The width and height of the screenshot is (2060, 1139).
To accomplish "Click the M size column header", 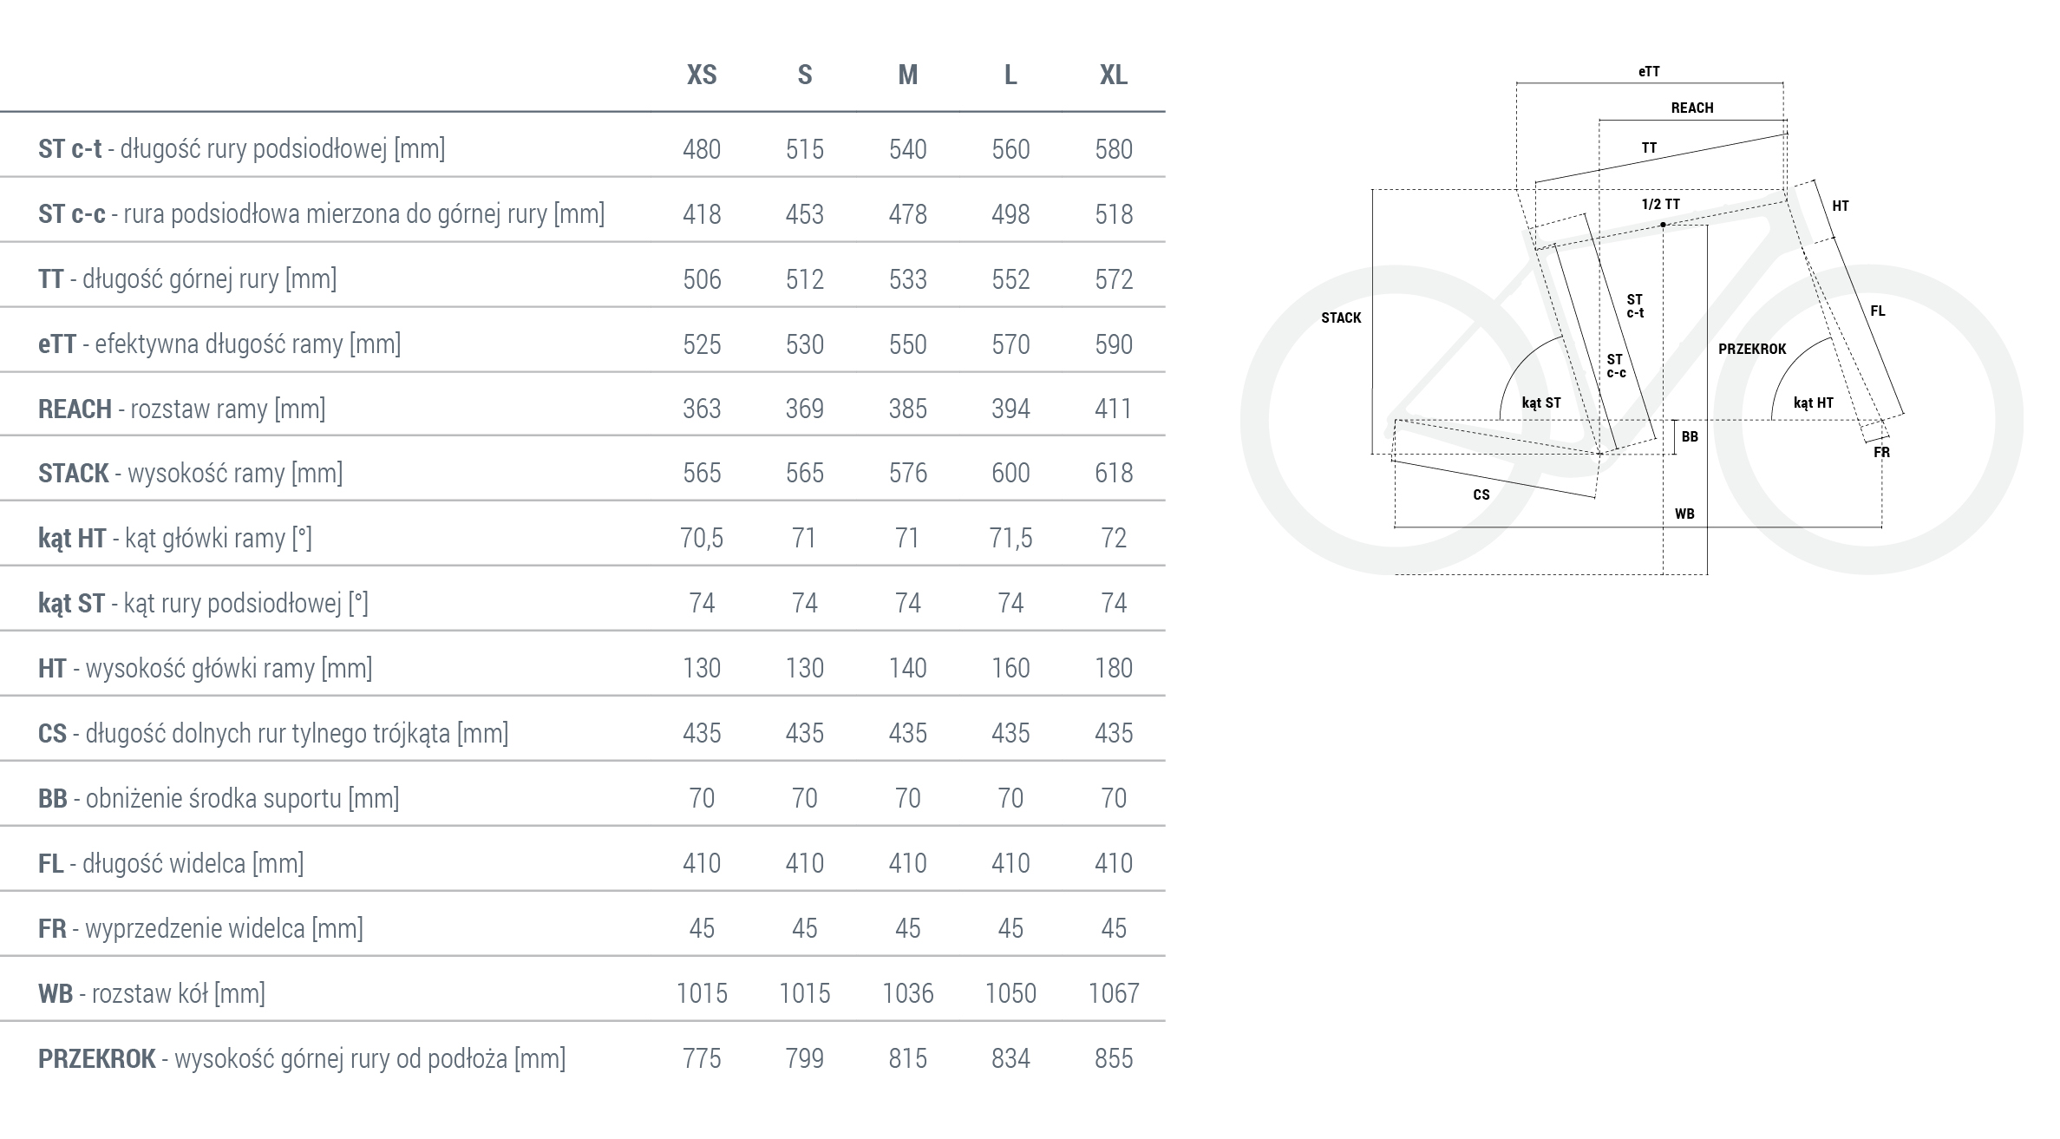I will click(907, 75).
